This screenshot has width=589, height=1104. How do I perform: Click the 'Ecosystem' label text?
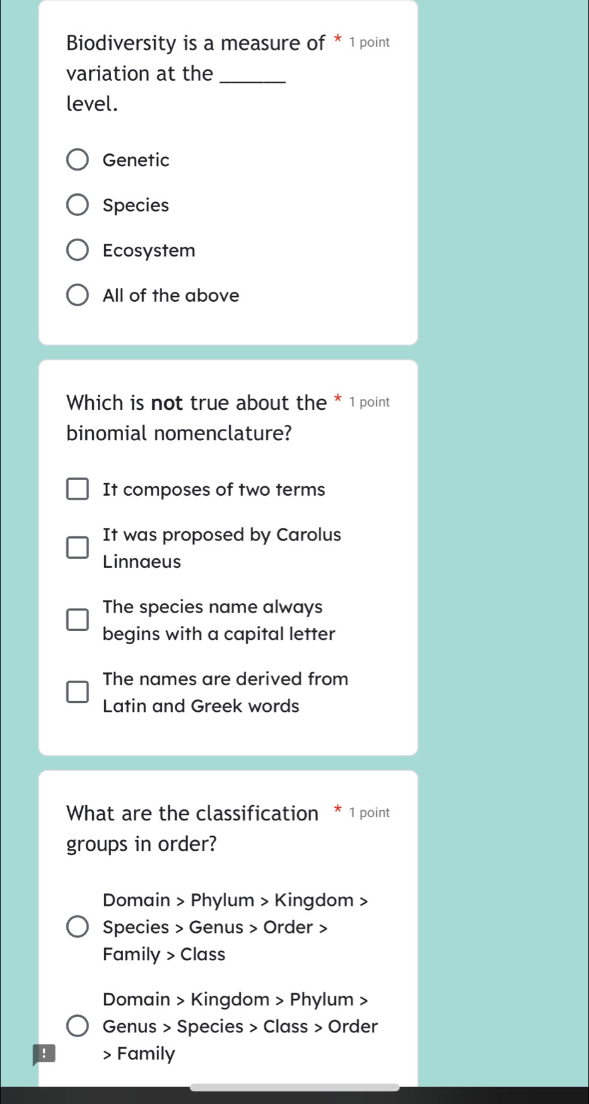149,251
